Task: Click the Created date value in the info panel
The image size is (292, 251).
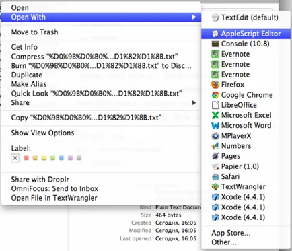Action: (x=176, y=223)
